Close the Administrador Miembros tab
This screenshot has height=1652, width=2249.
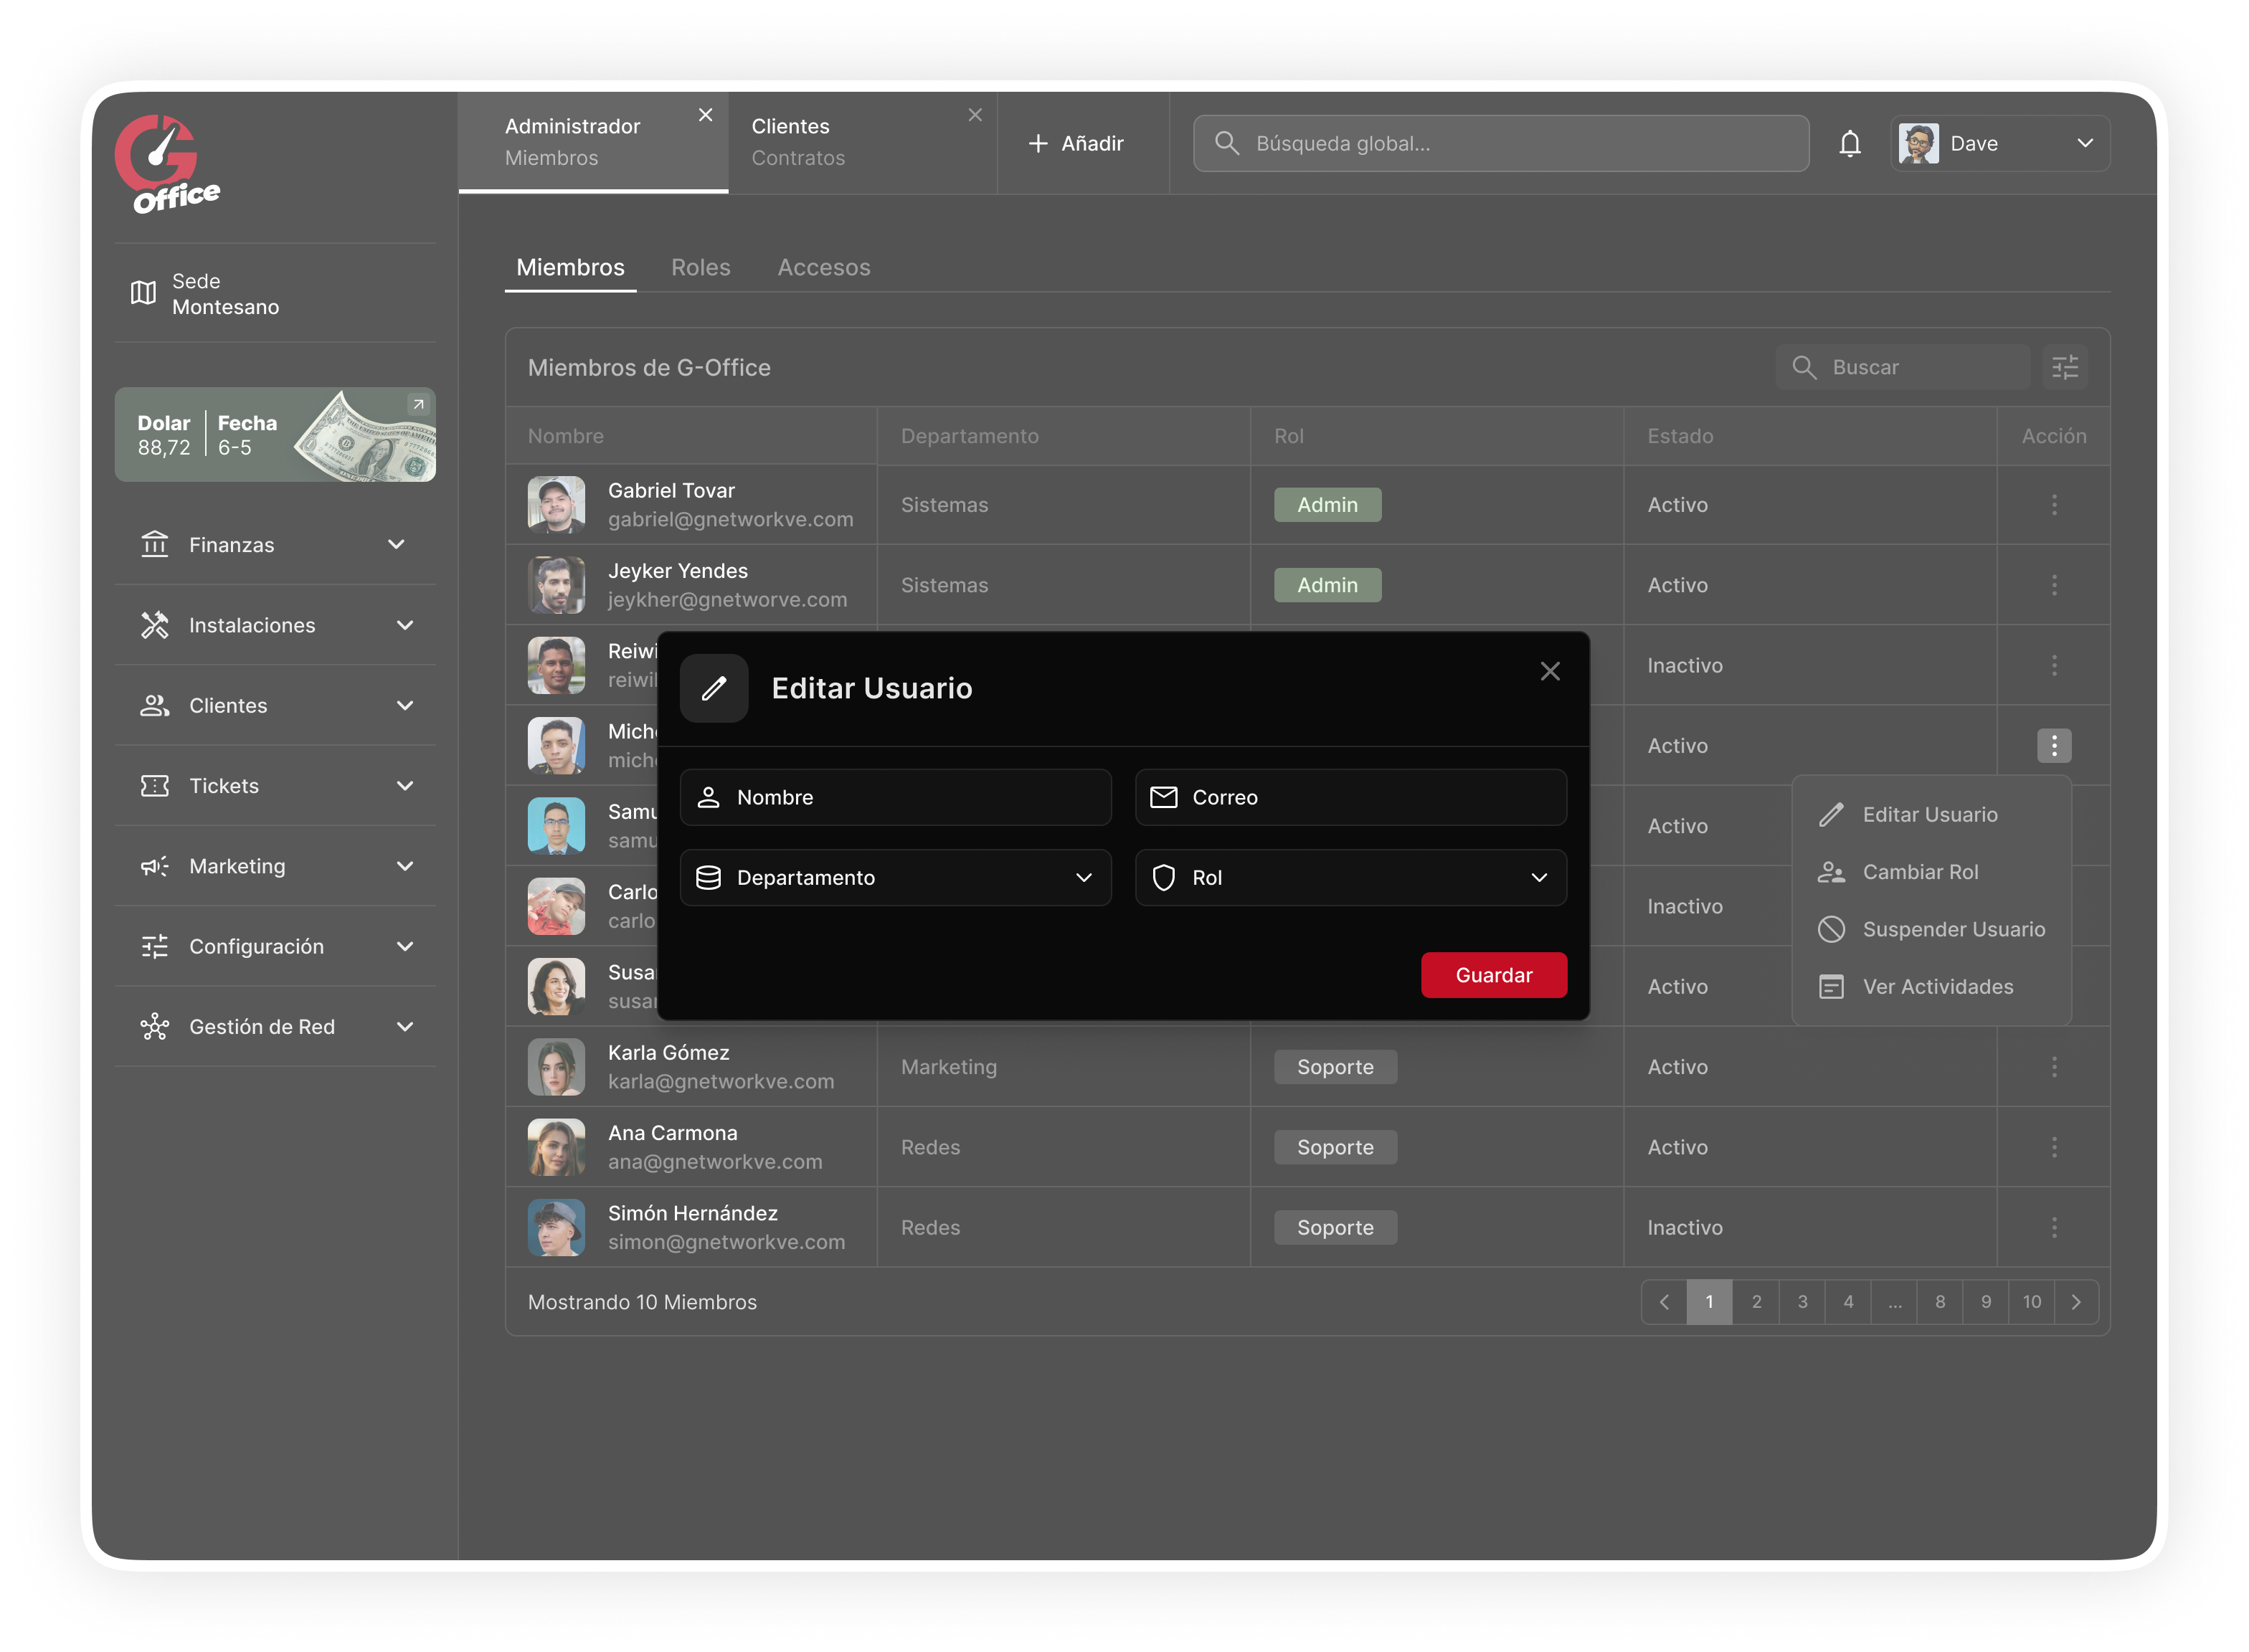[705, 115]
